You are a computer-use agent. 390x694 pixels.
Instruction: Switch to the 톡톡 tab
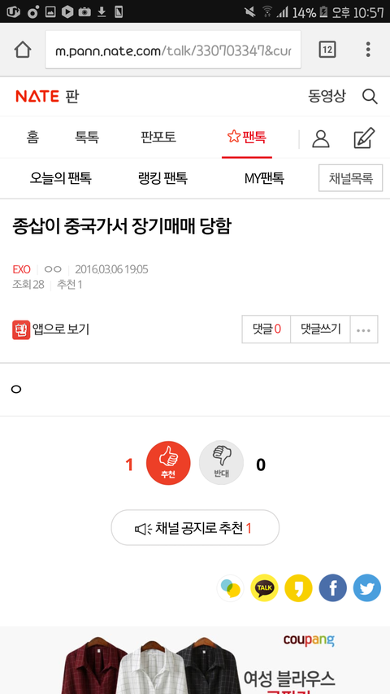[x=87, y=137]
